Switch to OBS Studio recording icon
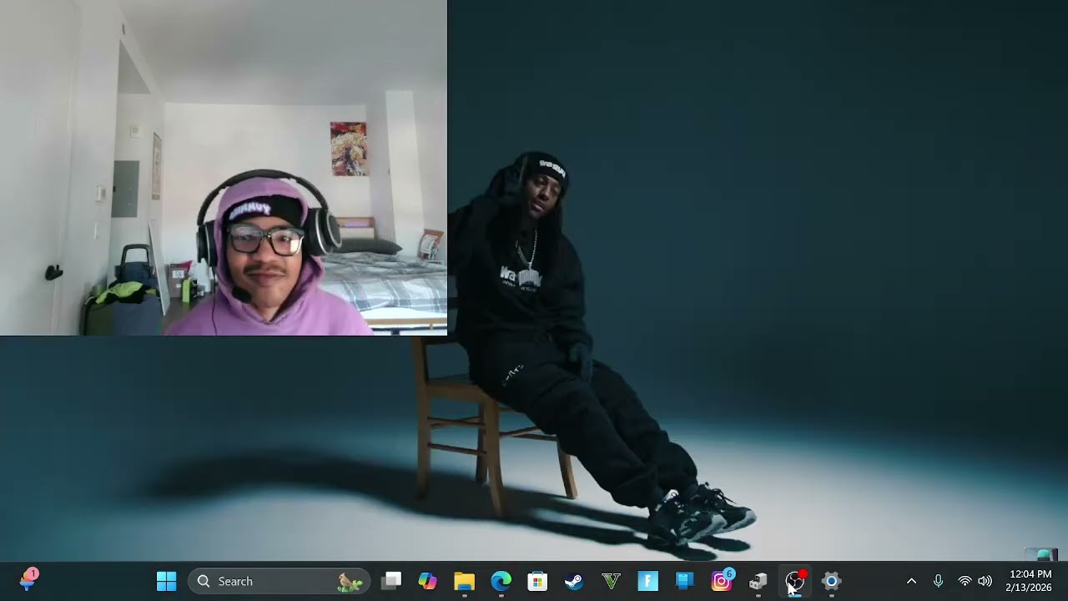Screen dimensions: 1068x601 pos(795,581)
